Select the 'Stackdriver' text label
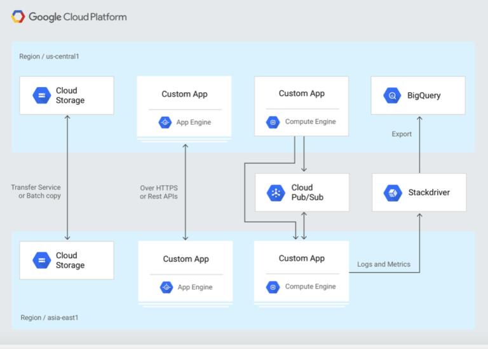The width and height of the screenshot is (488, 349). click(428, 193)
